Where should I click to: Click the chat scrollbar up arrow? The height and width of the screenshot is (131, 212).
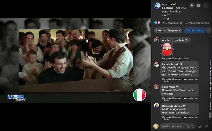tap(210, 37)
